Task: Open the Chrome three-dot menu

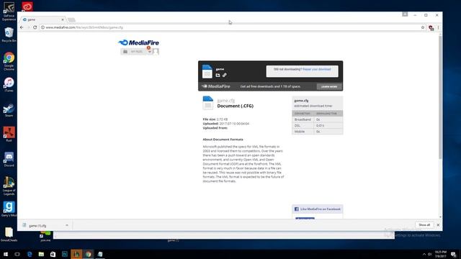Action: 438,27
